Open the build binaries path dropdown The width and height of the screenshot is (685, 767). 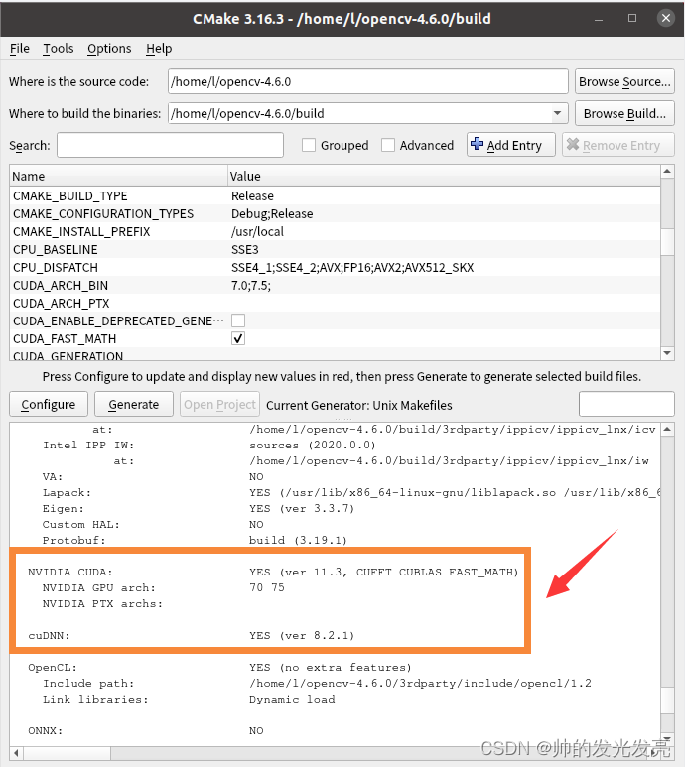click(x=557, y=113)
